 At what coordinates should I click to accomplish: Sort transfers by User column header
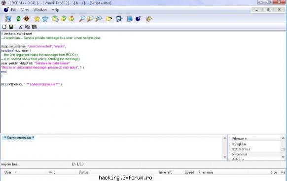coord(8,172)
